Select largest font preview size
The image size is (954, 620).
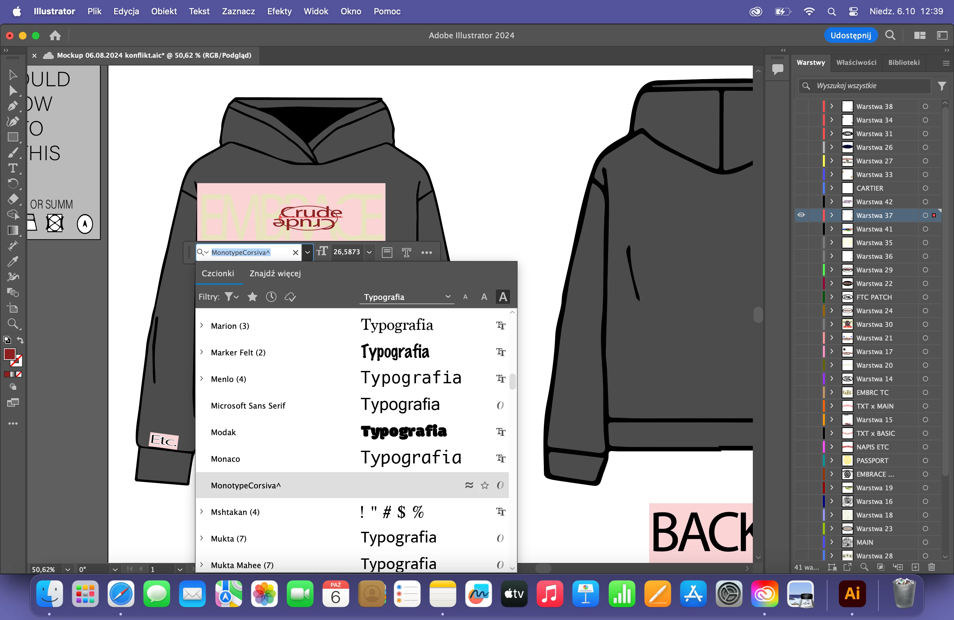pyautogui.click(x=503, y=297)
